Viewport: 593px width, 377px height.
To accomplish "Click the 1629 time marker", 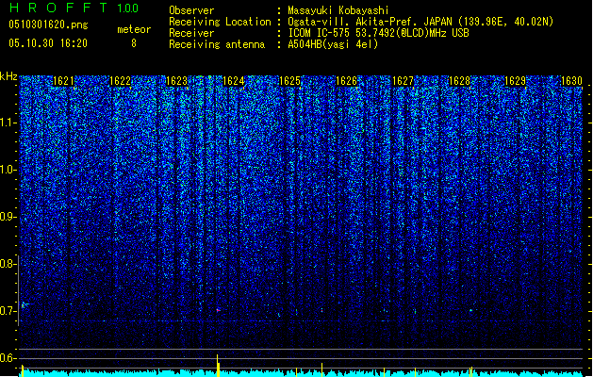I will (x=516, y=81).
